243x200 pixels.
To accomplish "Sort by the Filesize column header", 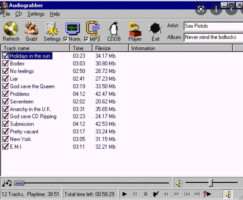I will pos(110,48).
